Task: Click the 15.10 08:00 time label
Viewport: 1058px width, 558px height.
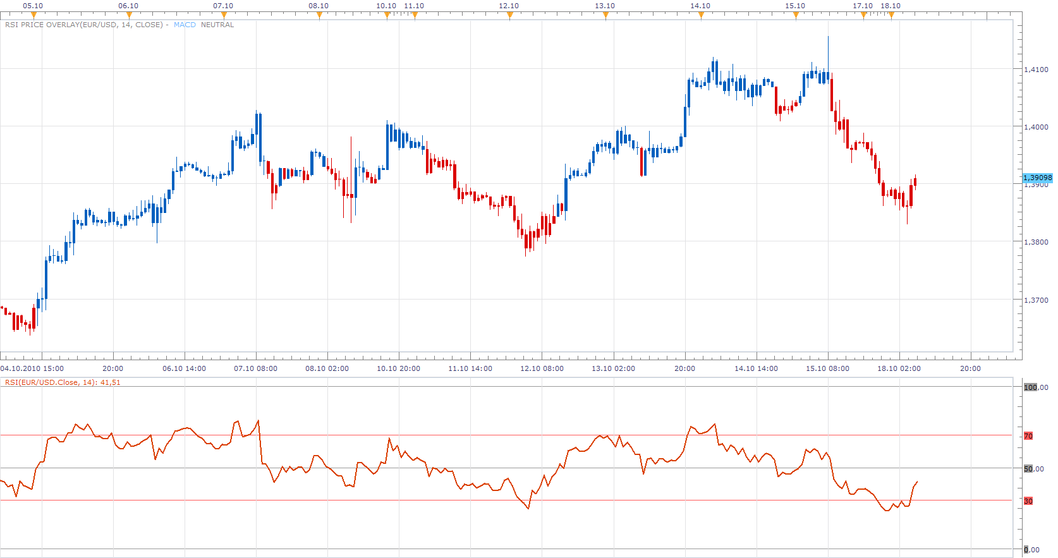Action: pyautogui.click(x=828, y=368)
